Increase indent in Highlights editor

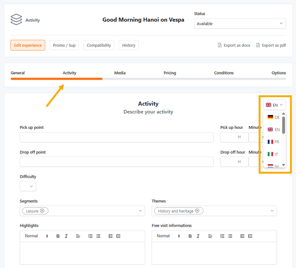pos(118,236)
